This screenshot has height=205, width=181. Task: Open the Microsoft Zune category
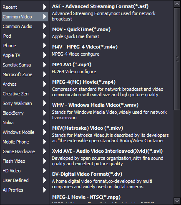(x=25, y=74)
